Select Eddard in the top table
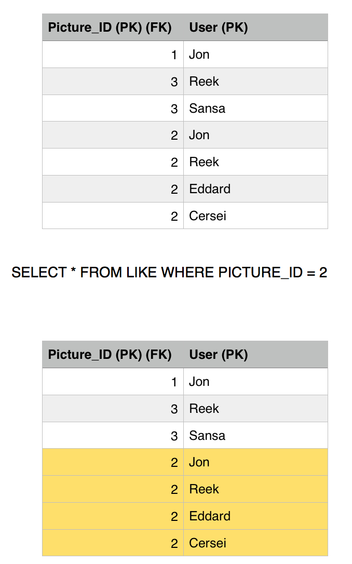Viewport: 352px width, 564px height. (210, 189)
